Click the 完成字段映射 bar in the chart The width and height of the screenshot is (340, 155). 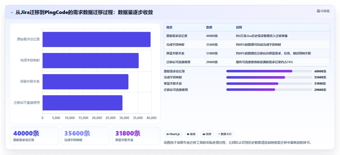91,60
